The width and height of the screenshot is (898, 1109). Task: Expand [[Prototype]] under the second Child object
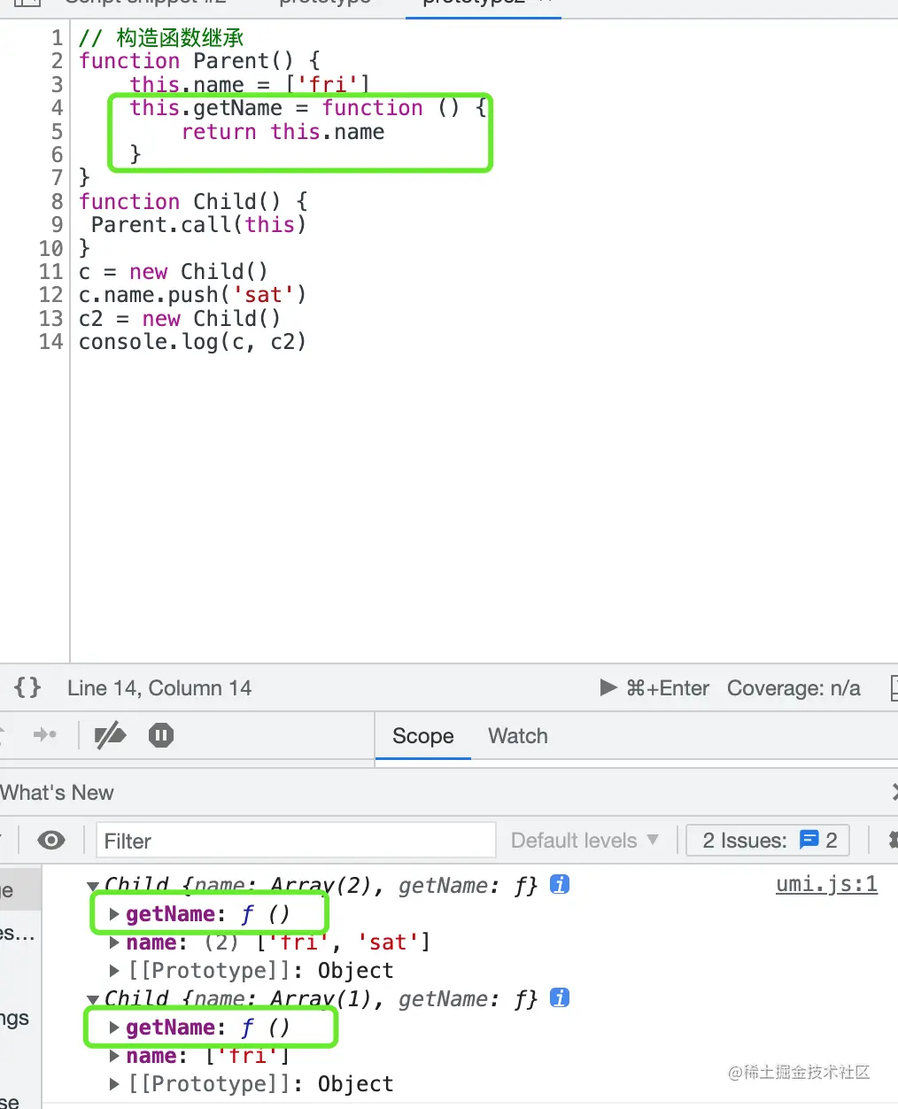[x=114, y=1084]
